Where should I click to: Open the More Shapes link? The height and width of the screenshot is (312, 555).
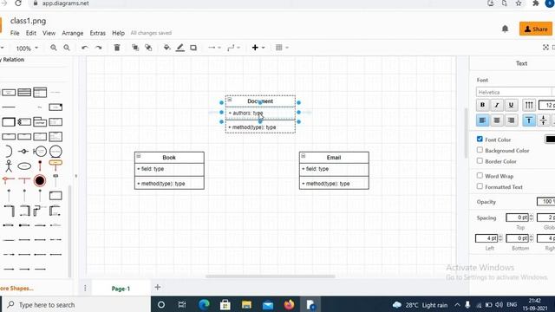pos(16,289)
